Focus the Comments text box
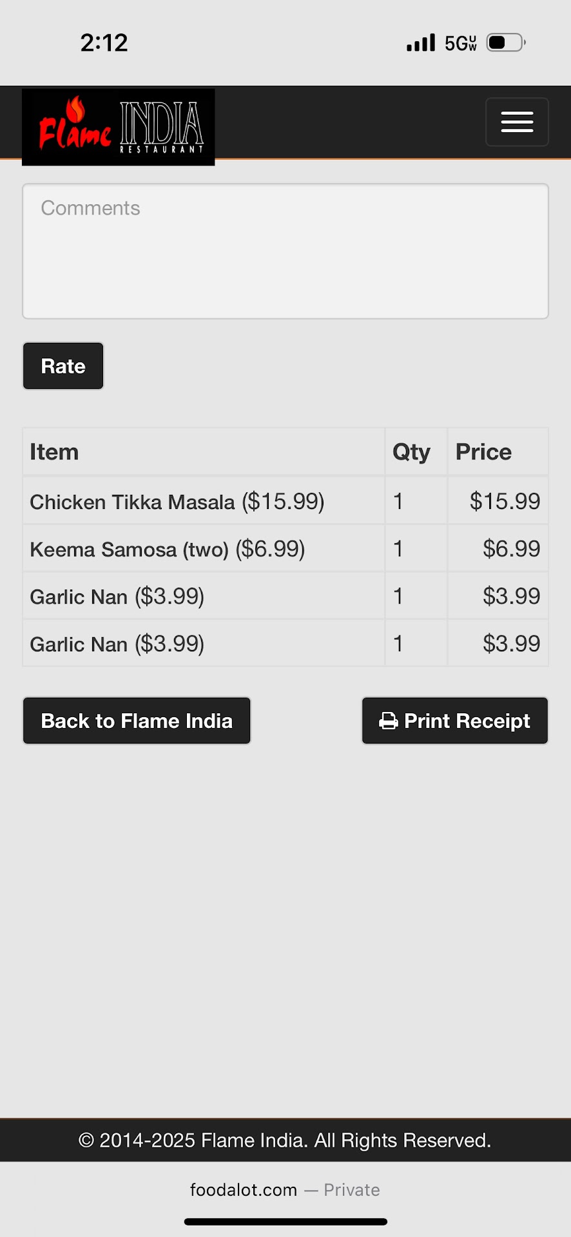This screenshot has width=571, height=1237. [285, 251]
